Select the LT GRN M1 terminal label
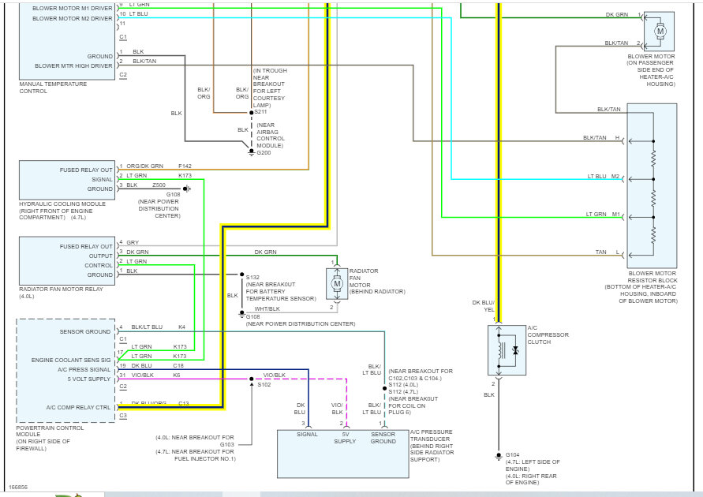 (x=603, y=215)
